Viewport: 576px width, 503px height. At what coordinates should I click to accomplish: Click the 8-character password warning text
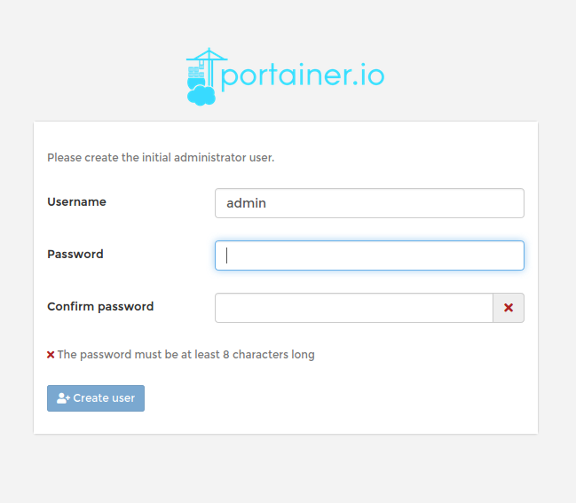[185, 355]
